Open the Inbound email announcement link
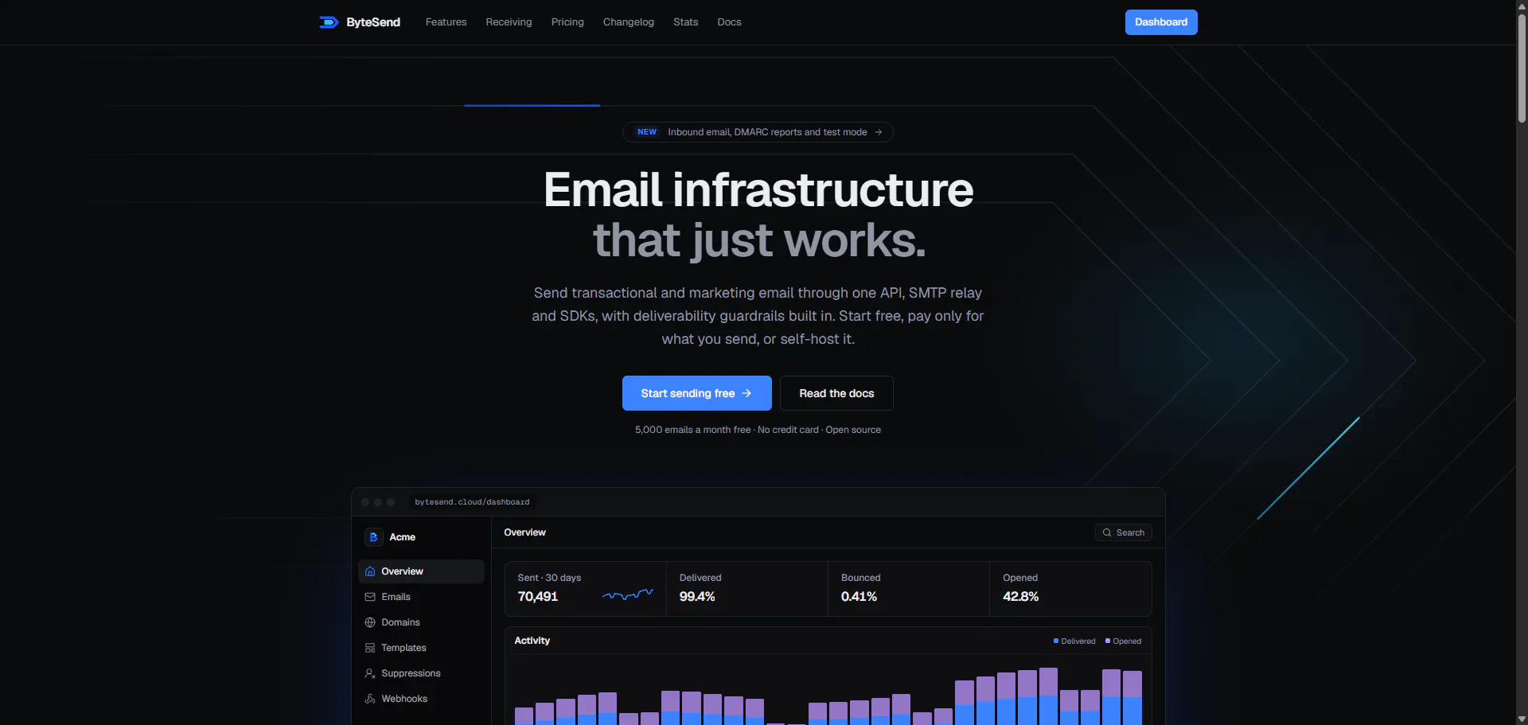The image size is (1528, 725). (758, 132)
